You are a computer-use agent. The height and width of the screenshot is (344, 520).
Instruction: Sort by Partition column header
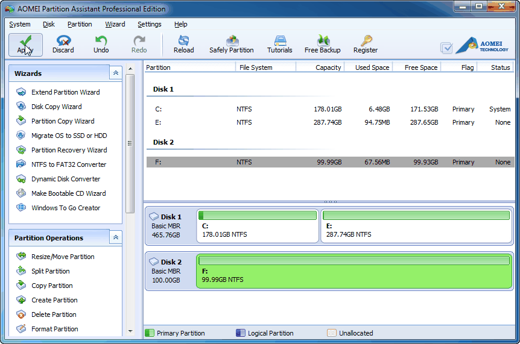190,67
